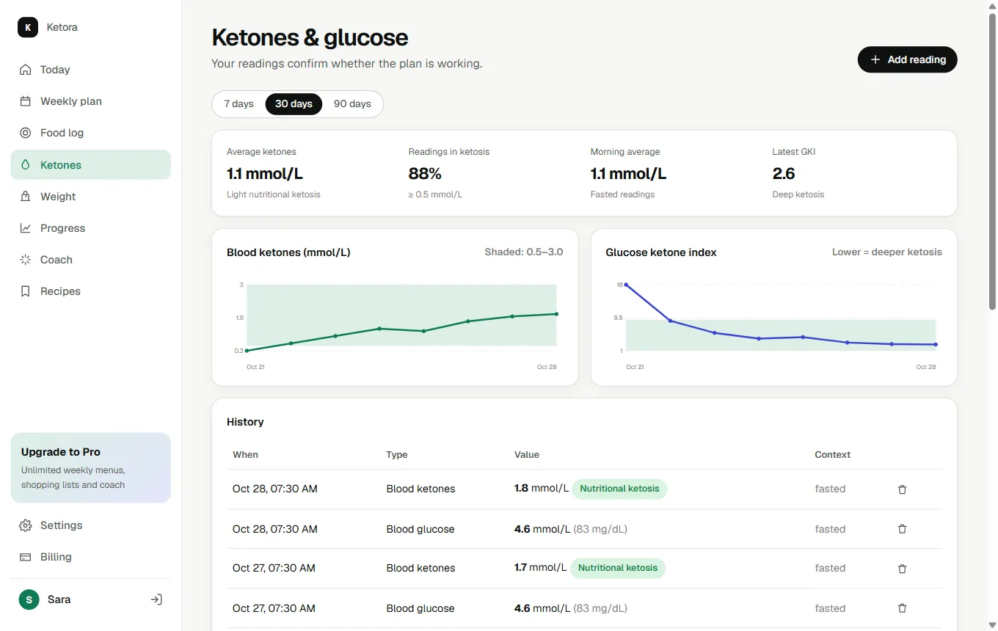998x631 pixels.
Task: Select the Nutritional ketosis badge in the Oct 27 row
Action: pyautogui.click(x=618, y=568)
